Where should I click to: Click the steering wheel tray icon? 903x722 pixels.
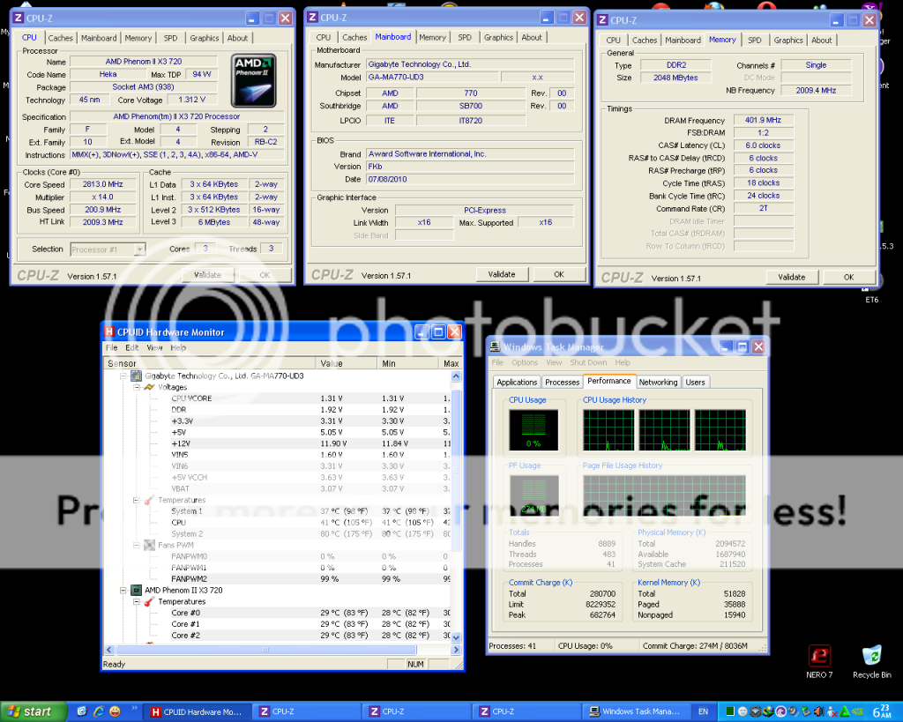pyautogui.click(x=756, y=711)
